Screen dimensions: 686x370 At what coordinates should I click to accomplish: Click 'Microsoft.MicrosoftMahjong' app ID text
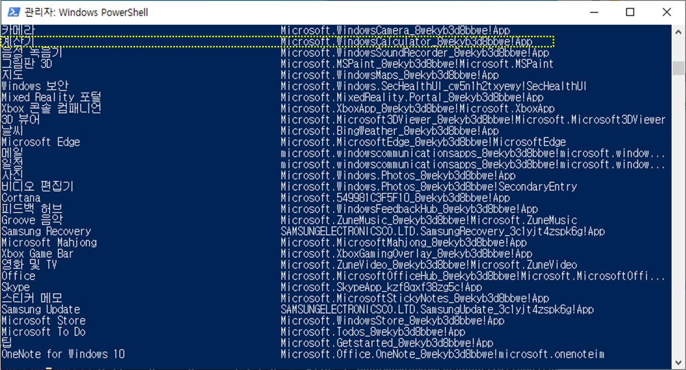(x=404, y=243)
